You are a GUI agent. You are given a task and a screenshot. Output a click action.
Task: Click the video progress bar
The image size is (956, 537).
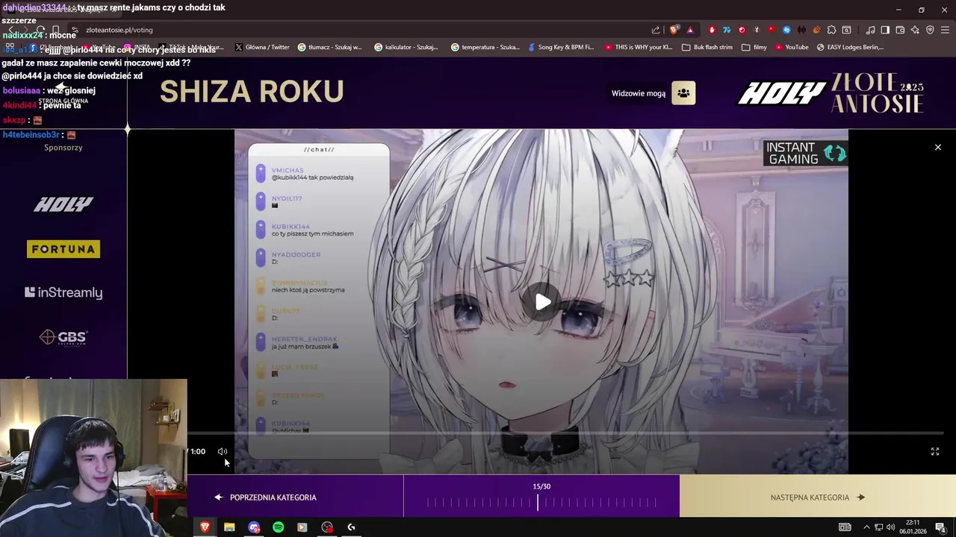coord(565,433)
